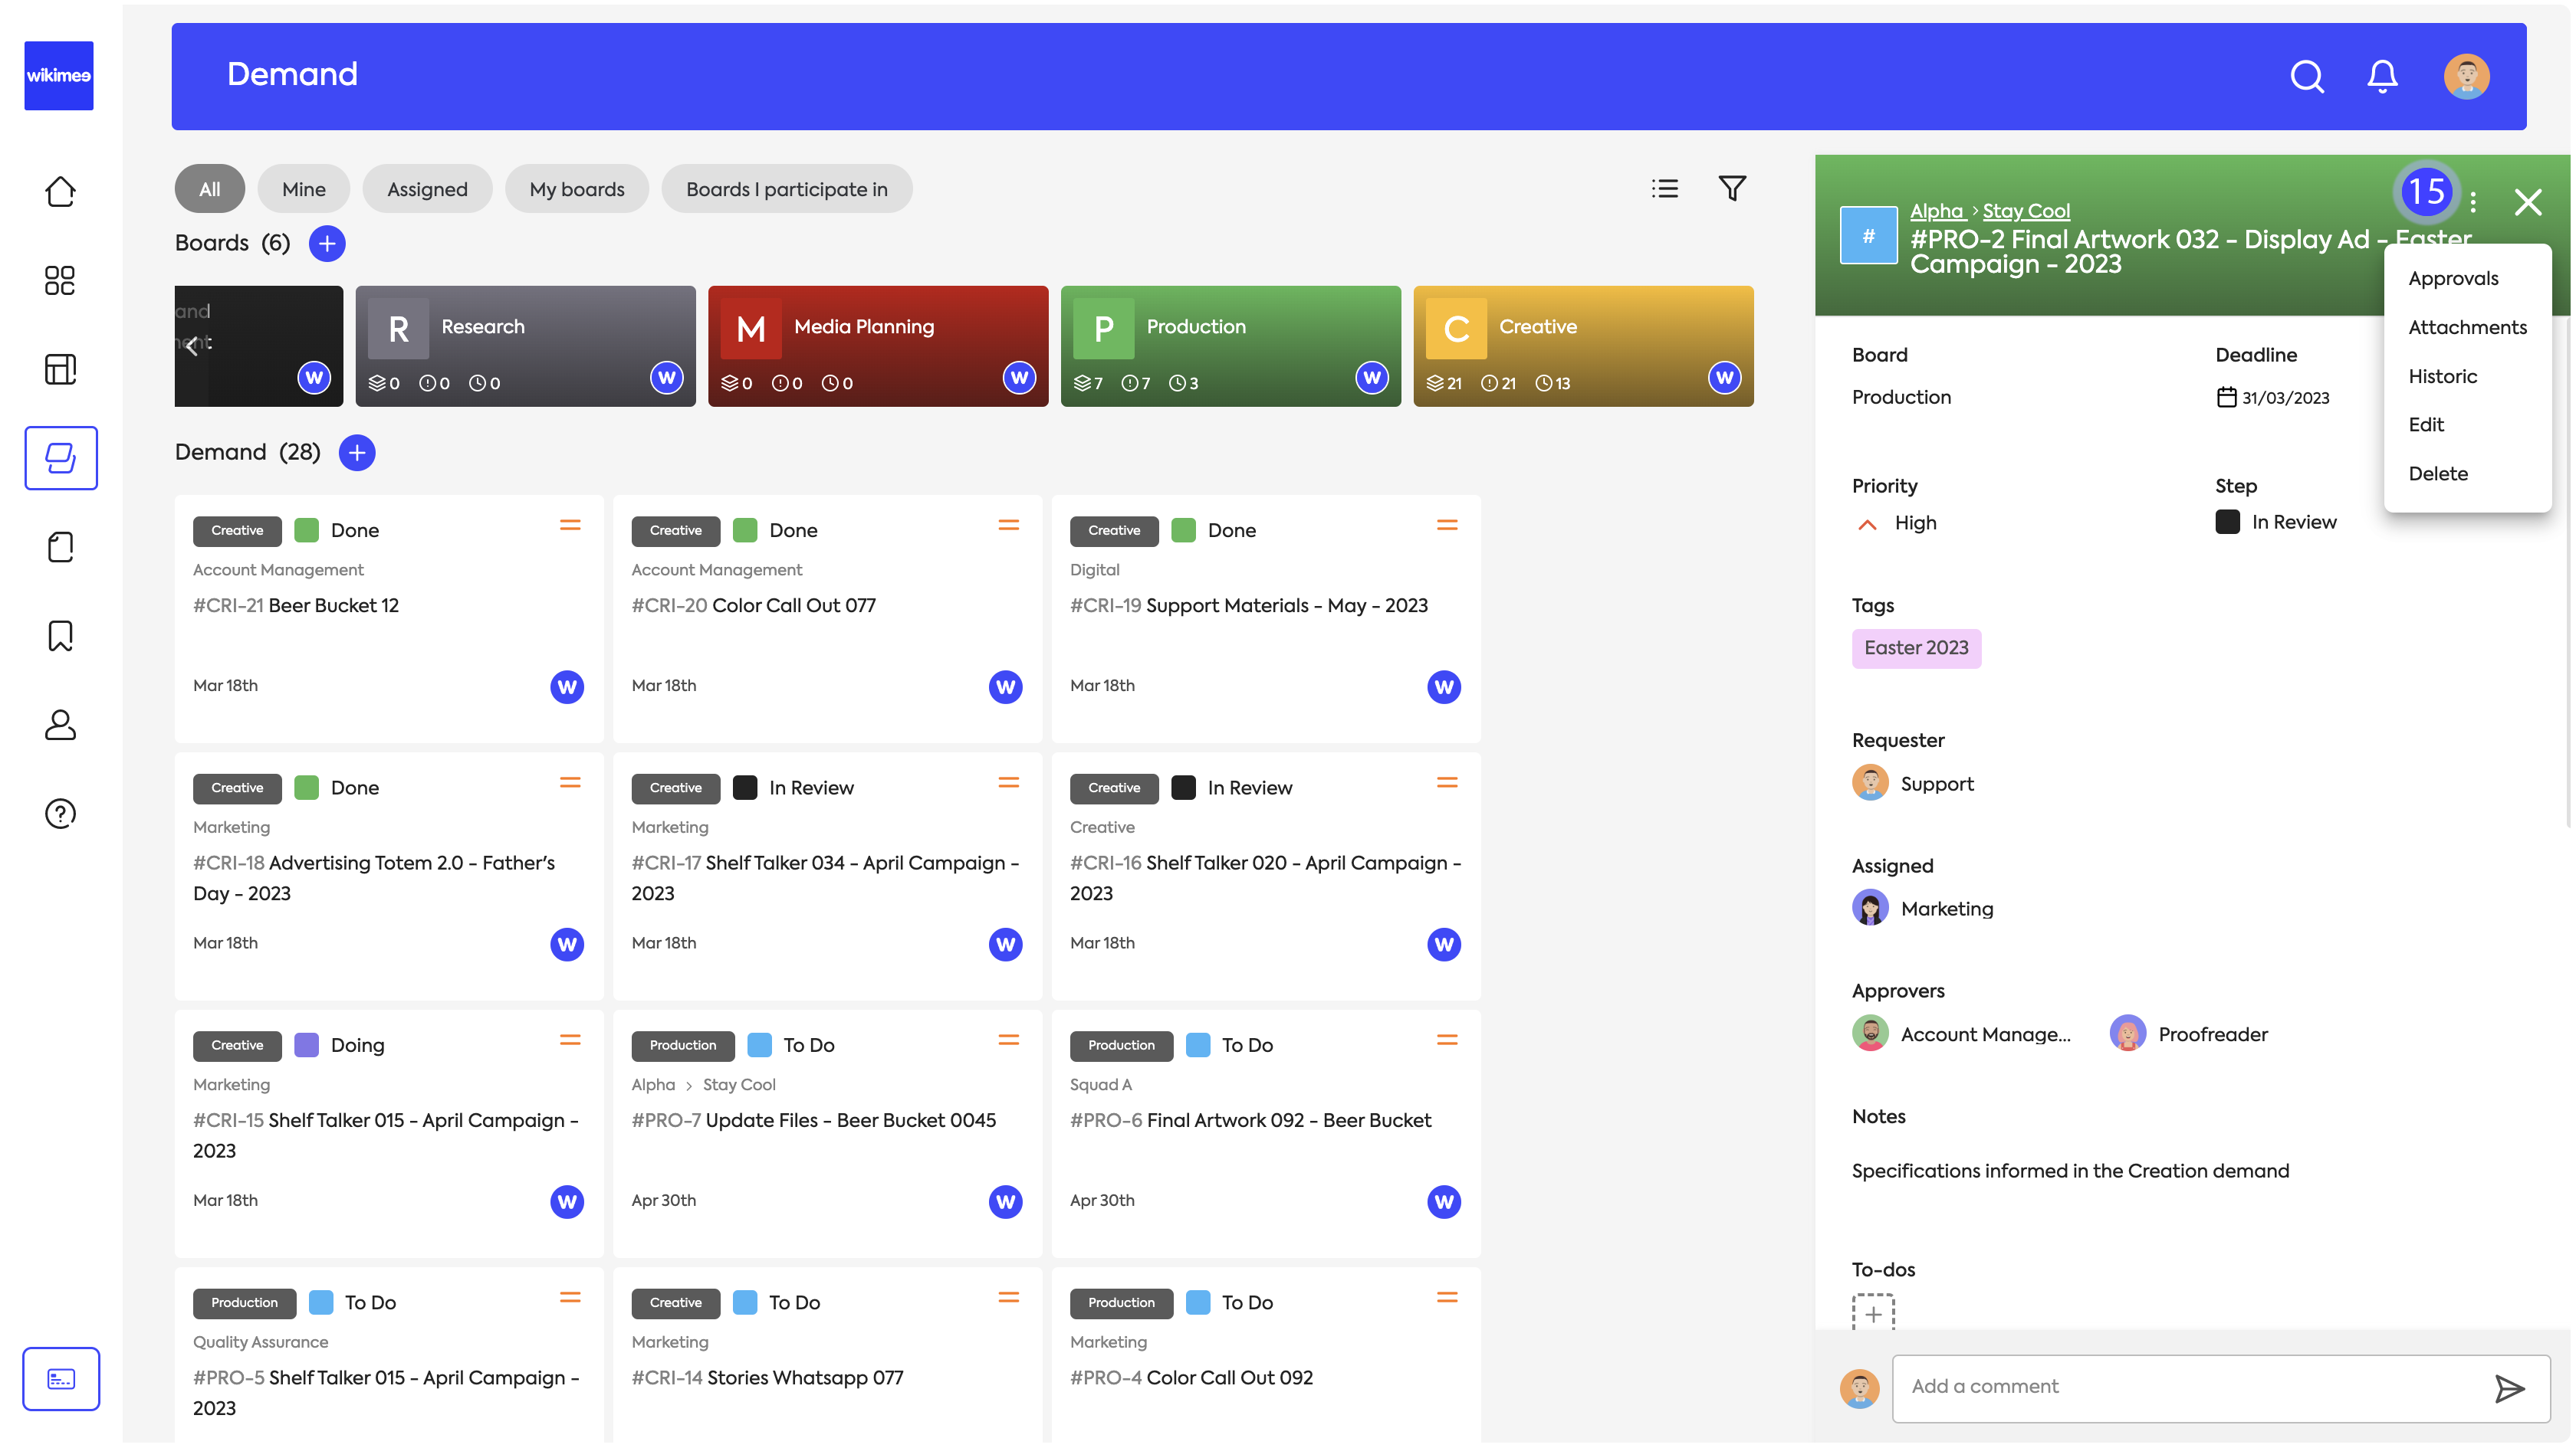2576x1448 pixels.
Task: Choose Historic from the context menu
Action: tap(2442, 375)
